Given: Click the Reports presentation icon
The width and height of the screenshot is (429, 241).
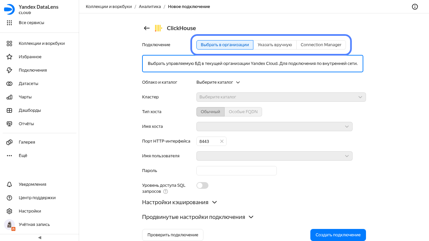Looking at the screenshot, I should click(x=9, y=124).
